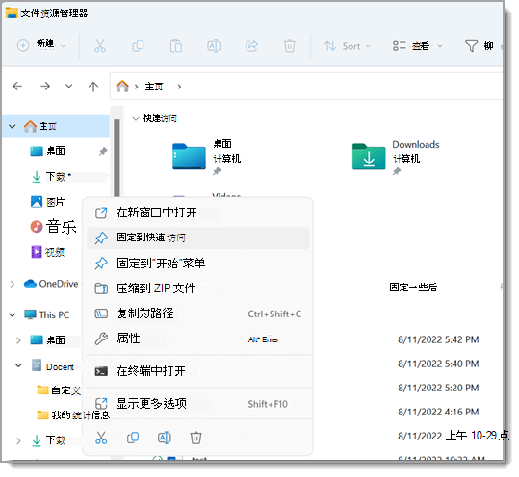The width and height of the screenshot is (519, 477).
Task: Collapse the 主页 node in the sidebar
Action: 13,126
